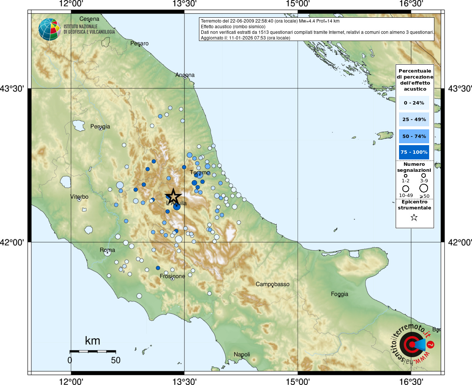Click the 'Aggiornato il: 11-01-2026' line
Image resolution: width=472 pixels, height=385 pixels.
click(x=246, y=38)
